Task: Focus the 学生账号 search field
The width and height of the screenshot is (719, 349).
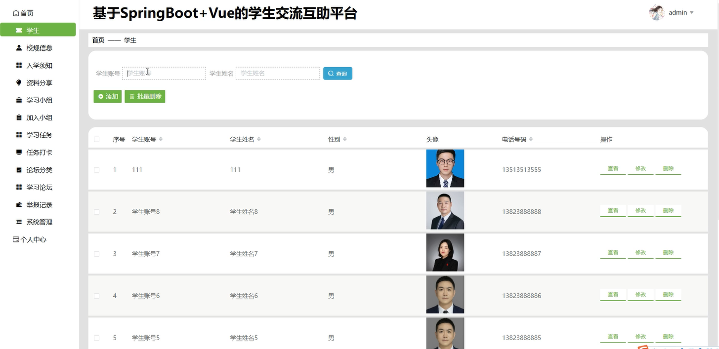Action: [x=164, y=74]
